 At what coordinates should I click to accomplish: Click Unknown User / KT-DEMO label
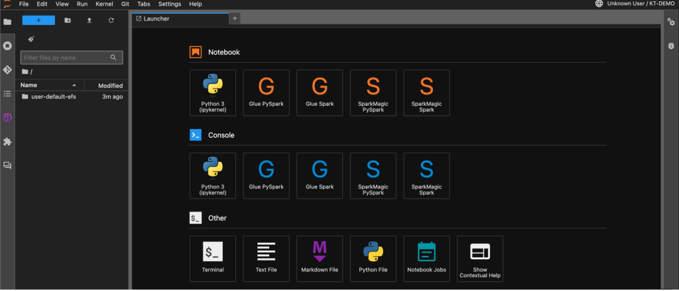(641, 3)
